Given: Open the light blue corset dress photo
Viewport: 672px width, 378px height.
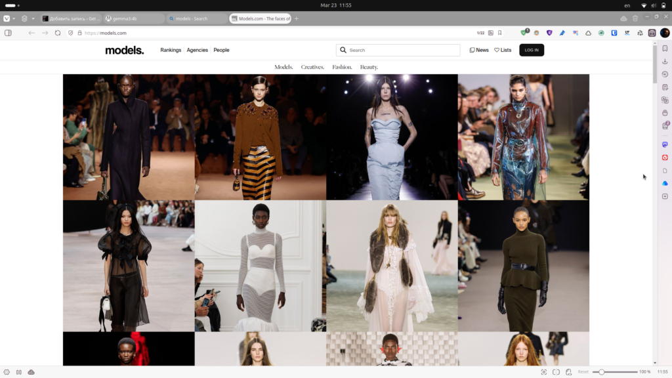Looking at the screenshot, I should tap(392, 137).
